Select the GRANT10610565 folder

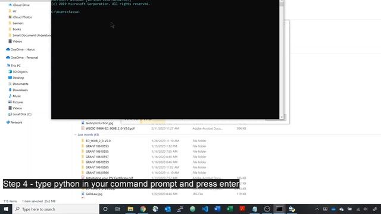pos(97,168)
